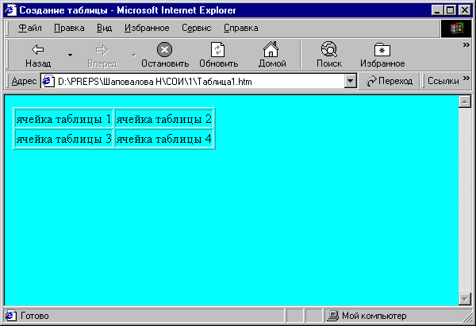The height and width of the screenshot is (326, 476).
Task: Click the Мой компьютер zone indicator
Action: pos(367,316)
